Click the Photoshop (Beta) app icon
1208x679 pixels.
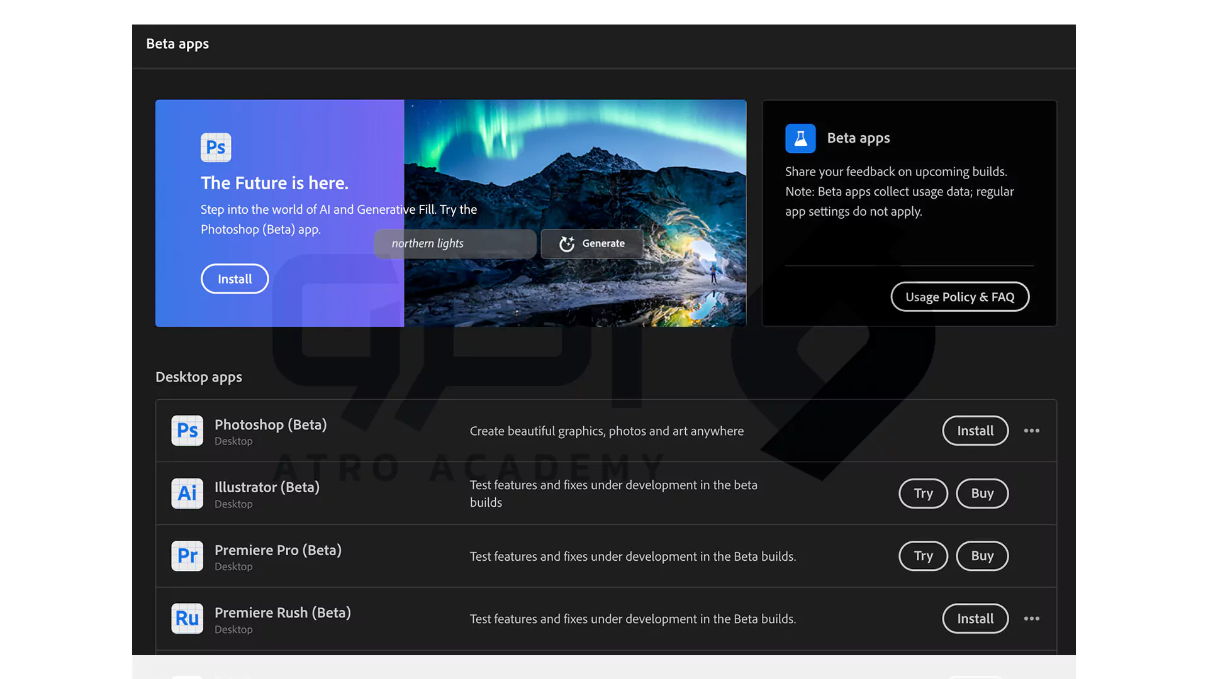coord(187,431)
